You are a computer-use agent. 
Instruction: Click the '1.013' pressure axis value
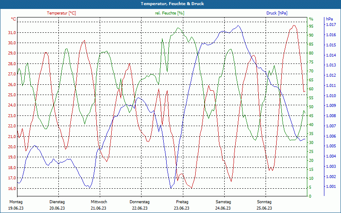click(x=331, y=65)
